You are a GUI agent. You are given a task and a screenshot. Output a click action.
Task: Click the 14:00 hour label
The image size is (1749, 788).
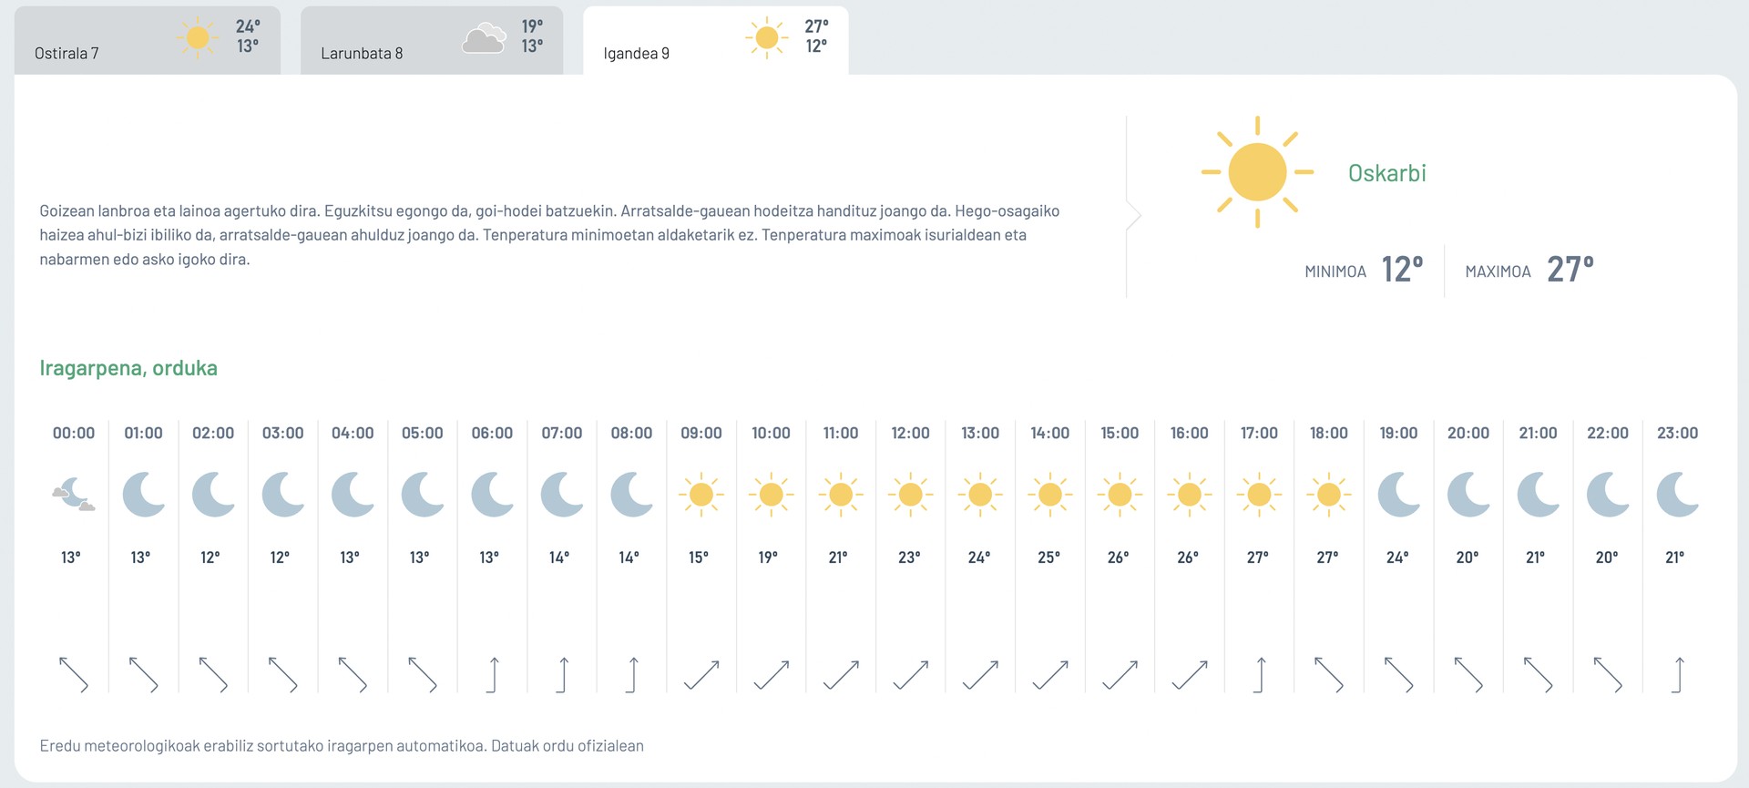[1050, 434]
